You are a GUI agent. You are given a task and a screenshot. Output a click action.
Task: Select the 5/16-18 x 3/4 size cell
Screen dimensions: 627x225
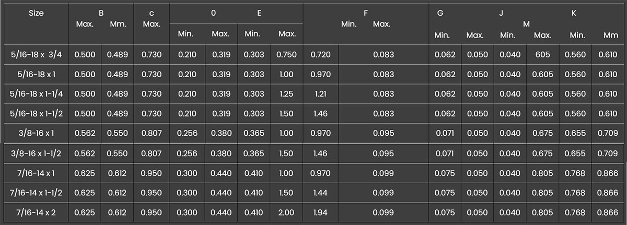click(x=36, y=54)
